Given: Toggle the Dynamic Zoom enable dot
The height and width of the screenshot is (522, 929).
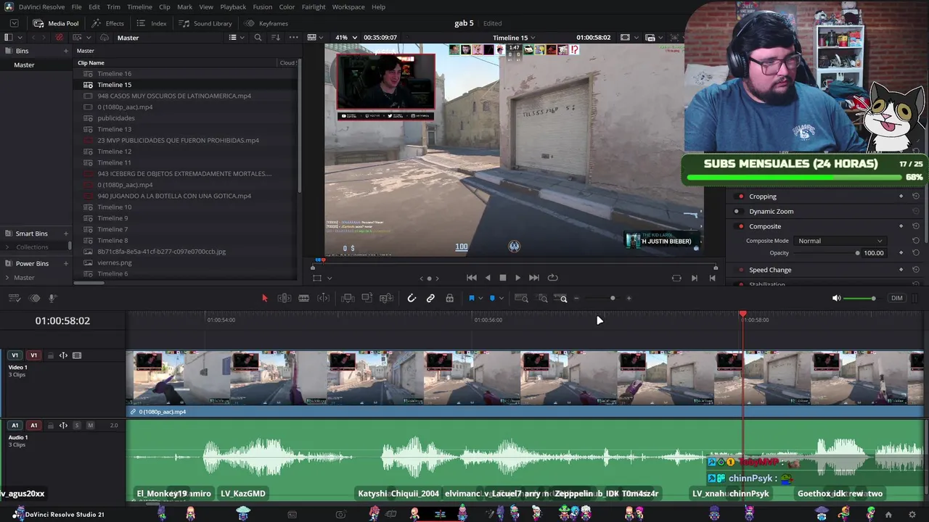Looking at the screenshot, I should point(737,212).
